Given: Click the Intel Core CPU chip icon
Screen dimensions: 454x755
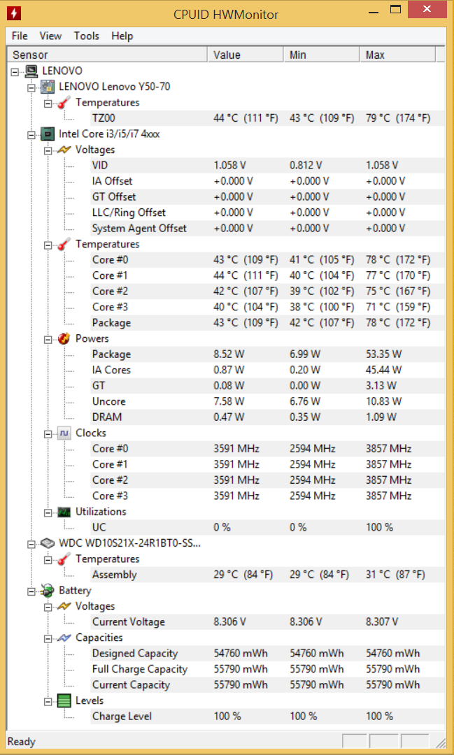Looking at the screenshot, I should (48, 134).
